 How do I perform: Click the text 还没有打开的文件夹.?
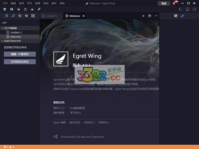click(x=16, y=47)
